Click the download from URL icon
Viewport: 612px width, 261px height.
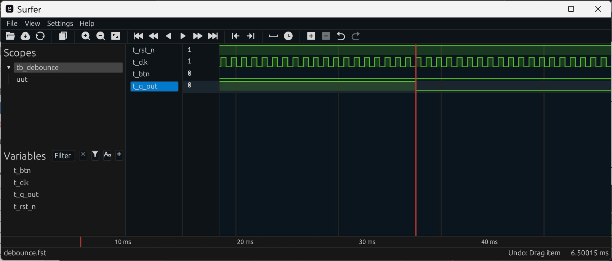click(25, 36)
